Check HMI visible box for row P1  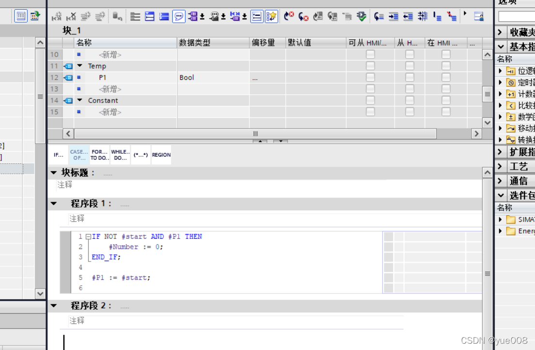446,77
